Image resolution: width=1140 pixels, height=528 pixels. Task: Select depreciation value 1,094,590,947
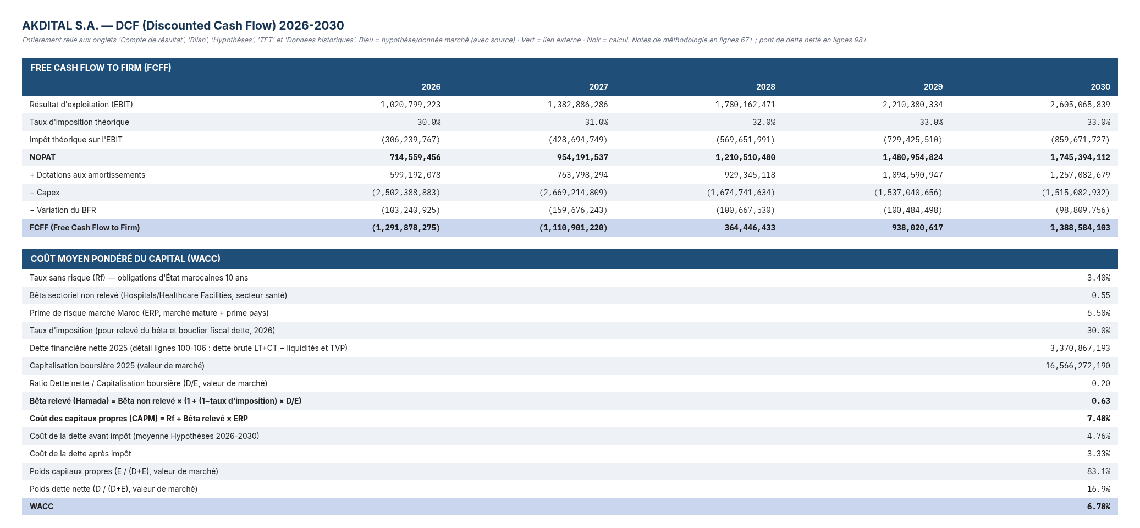tap(913, 175)
